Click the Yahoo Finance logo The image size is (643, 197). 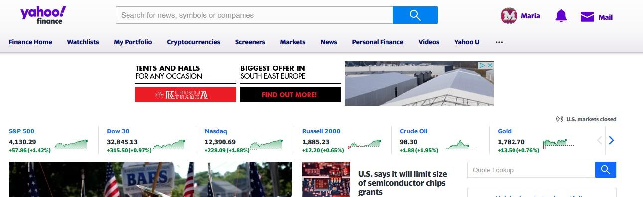tap(43, 15)
